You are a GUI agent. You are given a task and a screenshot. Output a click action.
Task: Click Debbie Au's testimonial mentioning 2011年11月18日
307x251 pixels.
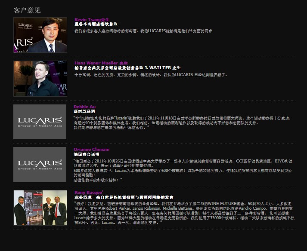tap(182, 118)
